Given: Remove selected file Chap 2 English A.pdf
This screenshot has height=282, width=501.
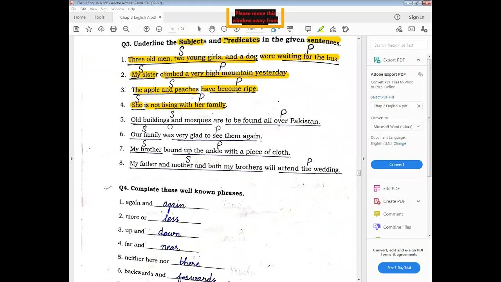Looking at the screenshot, I should 418,106.
